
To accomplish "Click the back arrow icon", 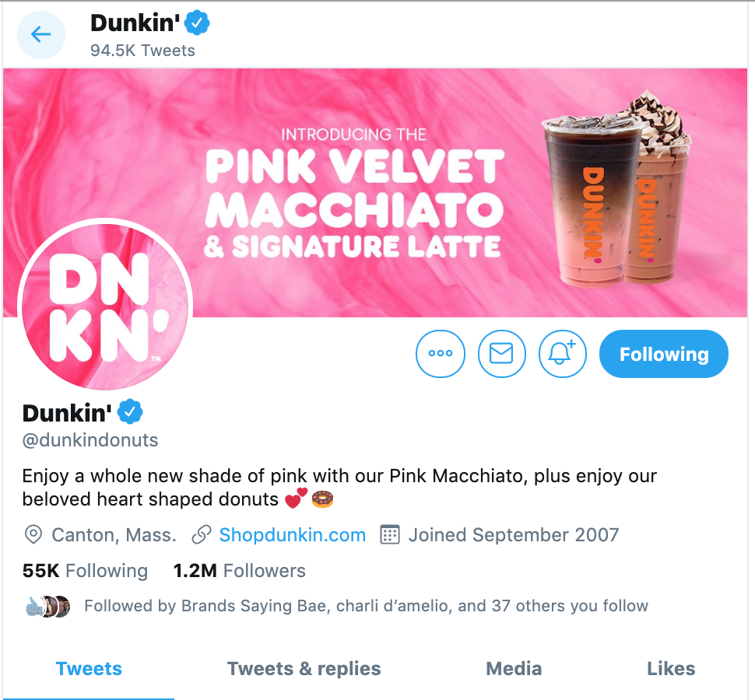I will click(41, 35).
